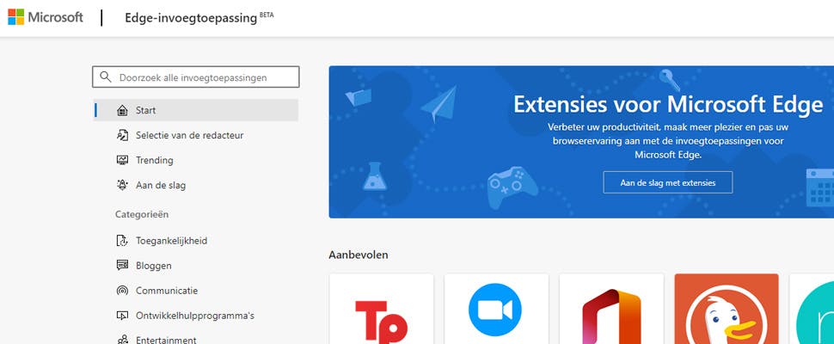Viewport: 834px width, 344px height.
Task: Click the Aanbevolen section heading
Action: (359, 255)
